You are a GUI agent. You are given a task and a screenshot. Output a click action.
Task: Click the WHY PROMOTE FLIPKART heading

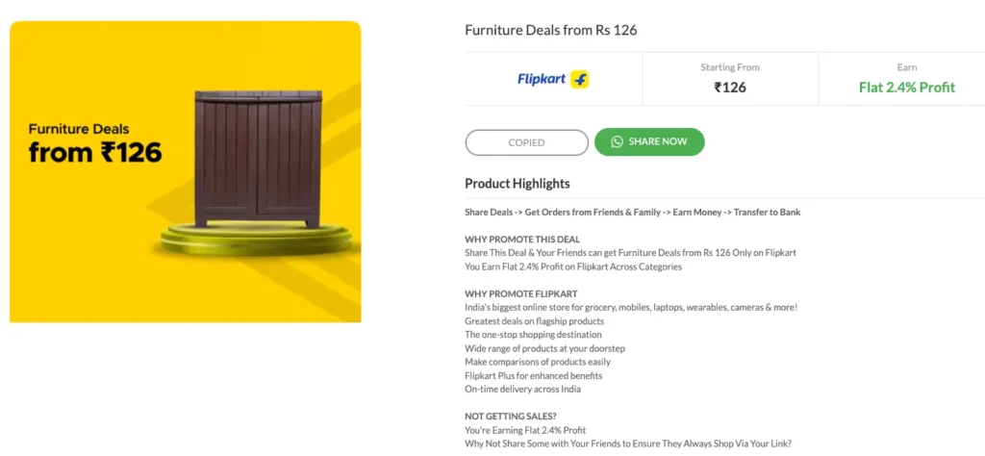tap(520, 294)
